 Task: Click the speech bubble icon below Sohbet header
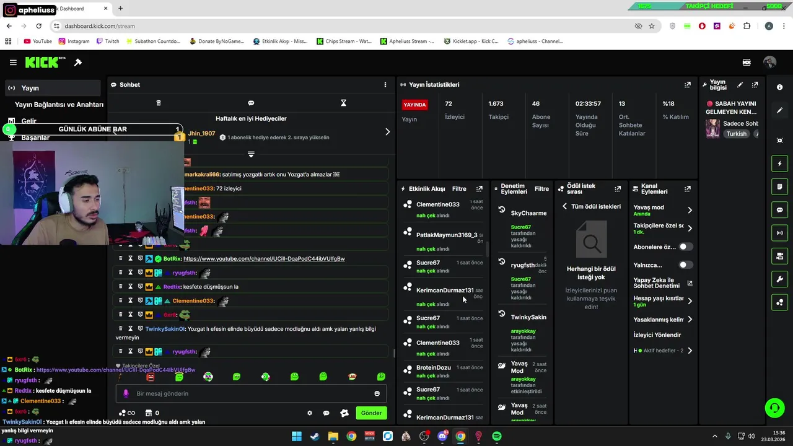click(251, 103)
